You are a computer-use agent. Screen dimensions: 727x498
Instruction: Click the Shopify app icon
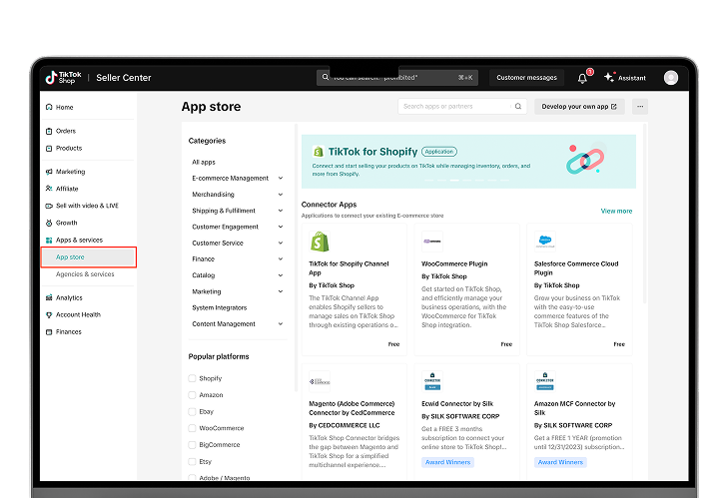[x=320, y=242]
